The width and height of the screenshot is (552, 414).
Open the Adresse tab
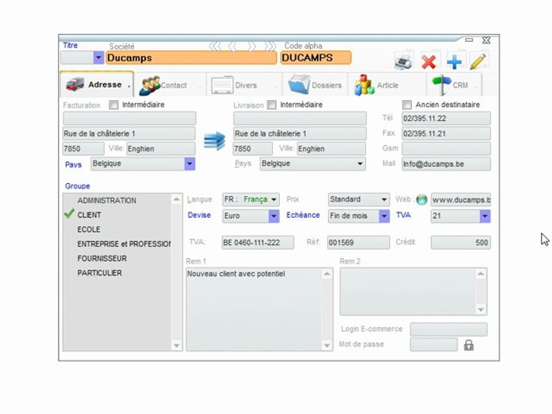click(97, 85)
